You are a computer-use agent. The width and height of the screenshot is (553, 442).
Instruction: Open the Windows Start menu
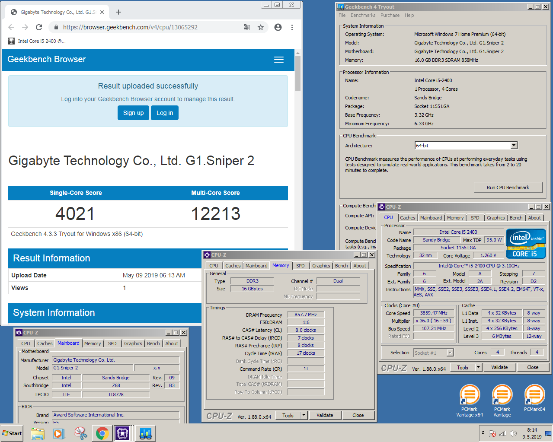[12, 433]
